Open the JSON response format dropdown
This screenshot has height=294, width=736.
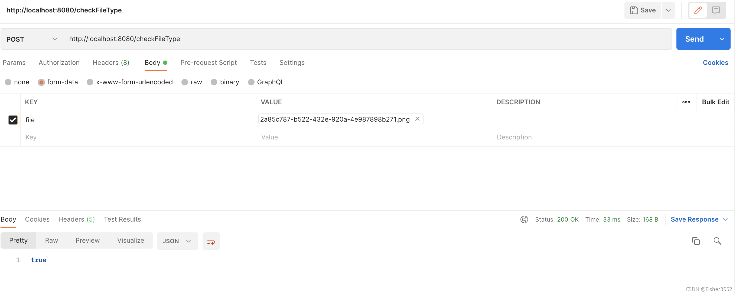177,241
